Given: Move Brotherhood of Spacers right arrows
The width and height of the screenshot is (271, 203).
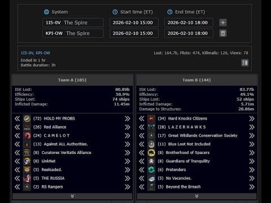Looking at the screenshot, I should pyautogui.click(x=252, y=153).
